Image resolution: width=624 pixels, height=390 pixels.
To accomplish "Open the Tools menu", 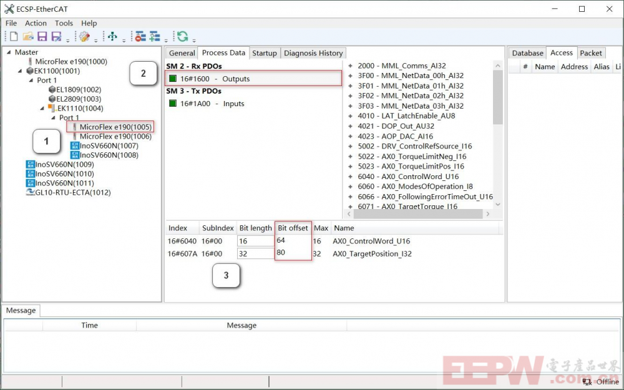I will point(64,23).
